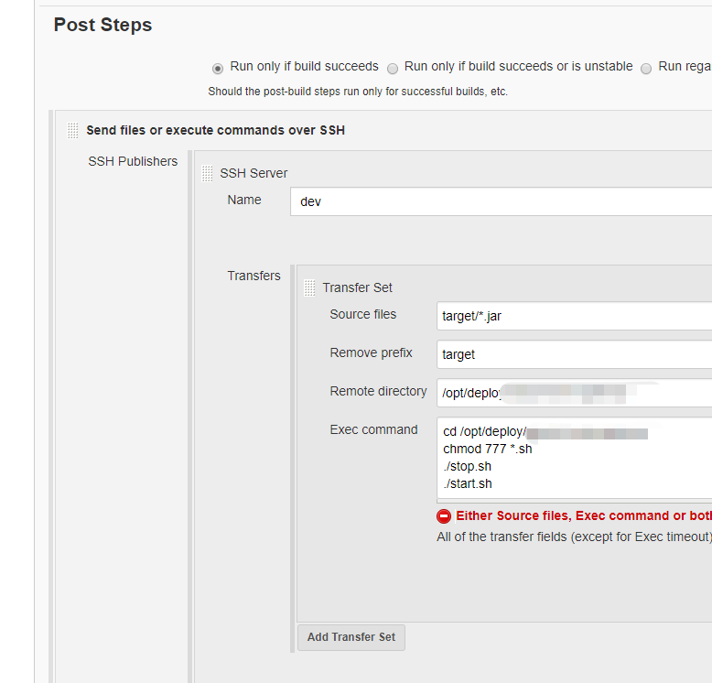
Task: Click the red error icon below Exec command
Action: (x=444, y=516)
